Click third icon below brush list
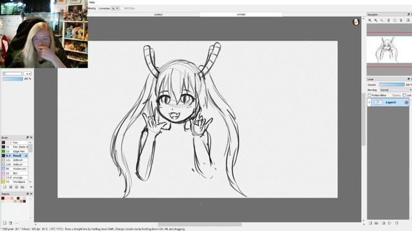Image resolution: width=412 pixels, height=231 pixels. 16,187
